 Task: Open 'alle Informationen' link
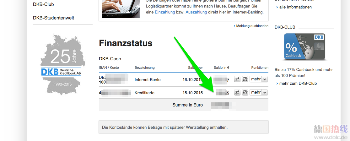click(295, 7)
